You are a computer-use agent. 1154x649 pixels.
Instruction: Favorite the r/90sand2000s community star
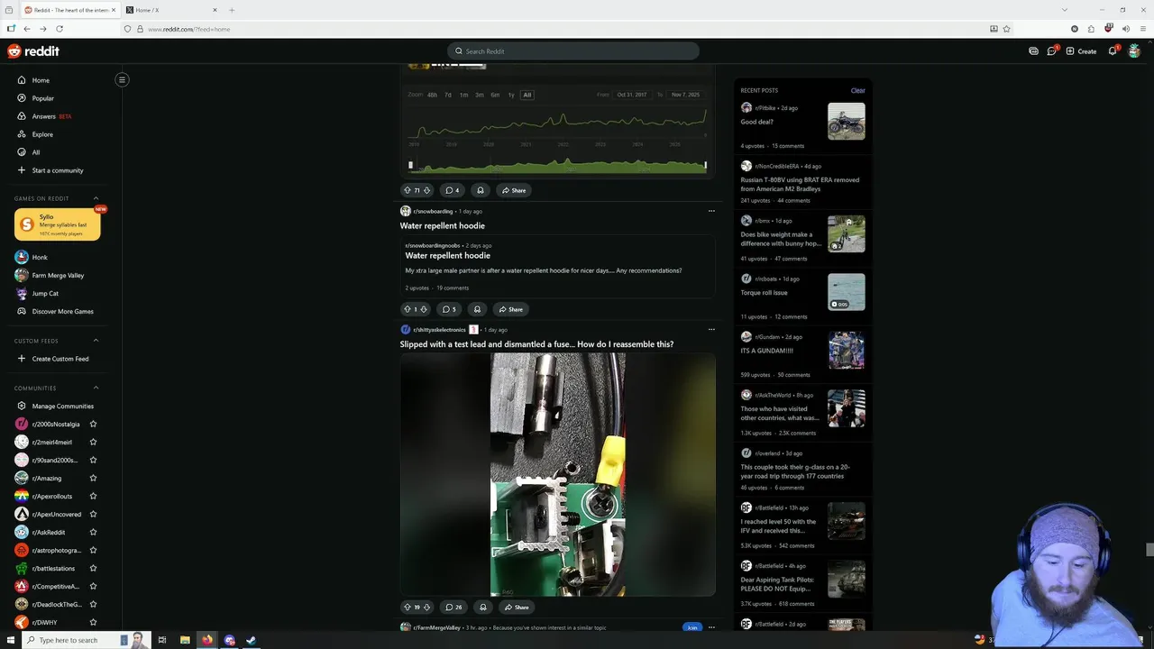click(x=93, y=460)
